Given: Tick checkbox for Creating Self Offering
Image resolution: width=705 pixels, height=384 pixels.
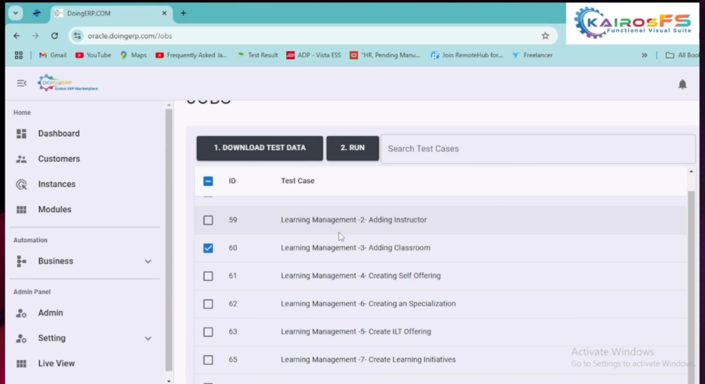Looking at the screenshot, I should pyautogui.click(x=208, y=276).
